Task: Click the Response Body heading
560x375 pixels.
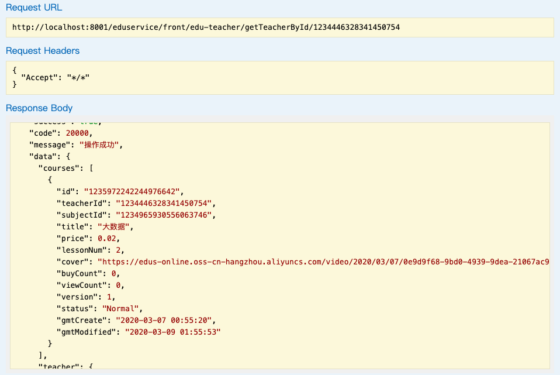Action: point(39,108)
